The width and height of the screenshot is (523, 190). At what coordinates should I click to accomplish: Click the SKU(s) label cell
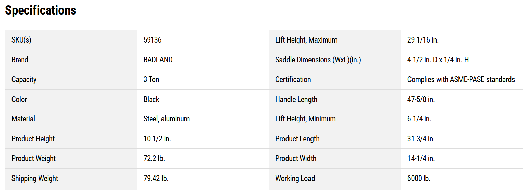[x=21, y=40]
